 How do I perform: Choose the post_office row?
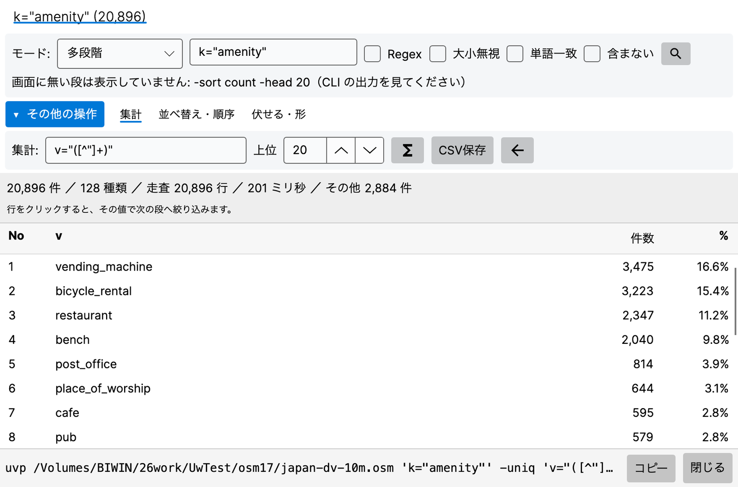[x=369, y=364]
